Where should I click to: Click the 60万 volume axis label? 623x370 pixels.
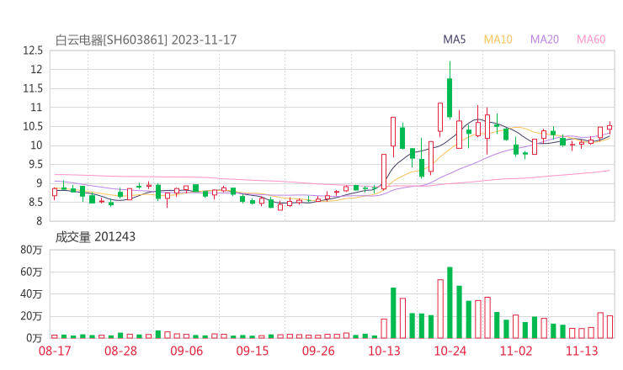31,272
